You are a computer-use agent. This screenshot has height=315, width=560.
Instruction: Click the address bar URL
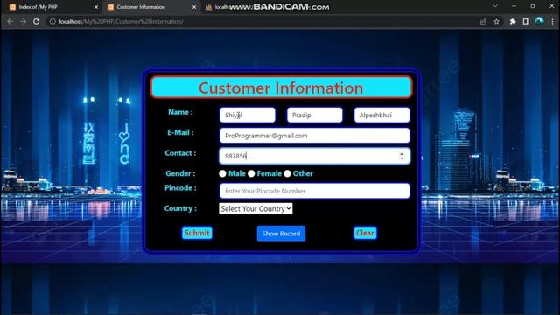(122, 21)
